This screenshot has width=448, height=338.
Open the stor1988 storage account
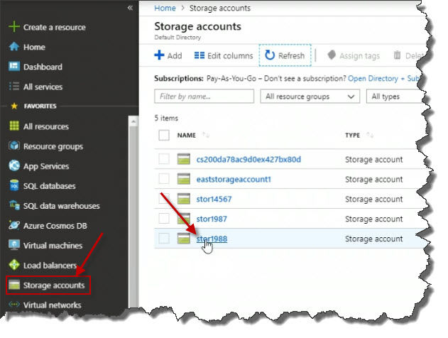pyautogui.click(x=212, y=239)
